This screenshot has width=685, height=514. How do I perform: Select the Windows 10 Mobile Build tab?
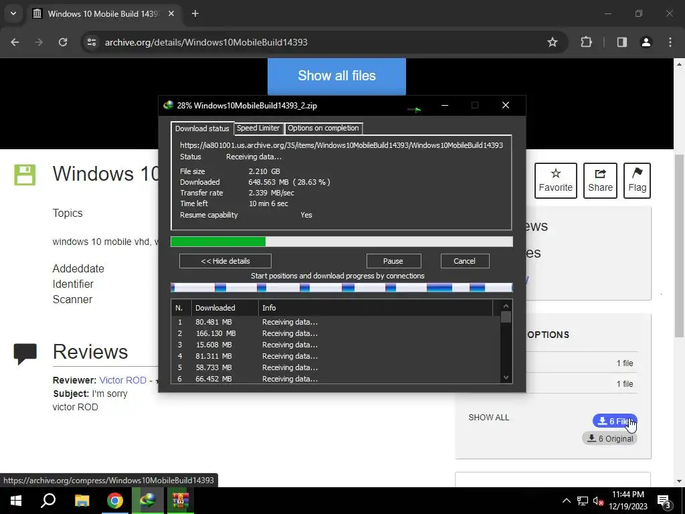pyautogui.click(x=104, y=13)
